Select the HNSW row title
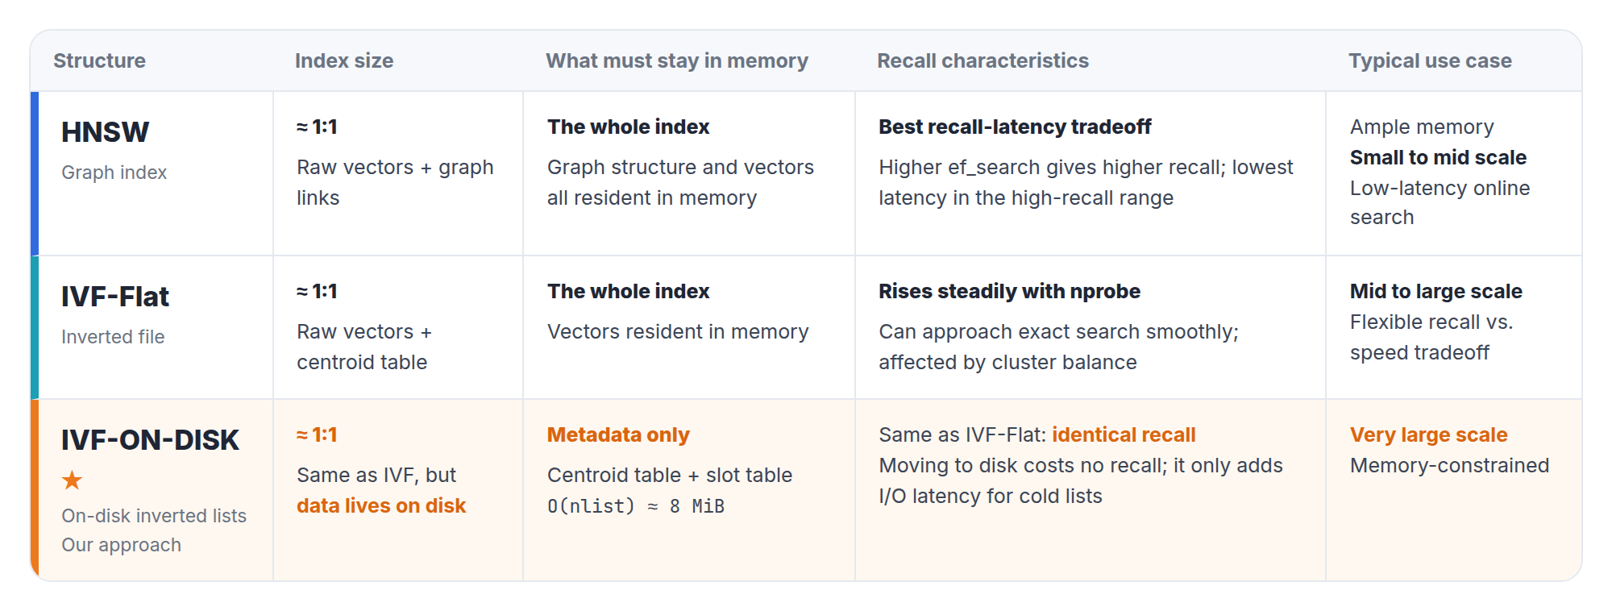Image resolution: width=1612 pixels, height=611 pixels. [x=105, y=132]
